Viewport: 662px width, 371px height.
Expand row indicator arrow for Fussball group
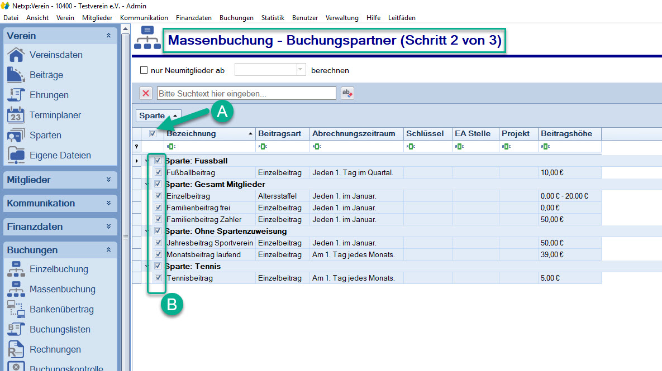136,161
